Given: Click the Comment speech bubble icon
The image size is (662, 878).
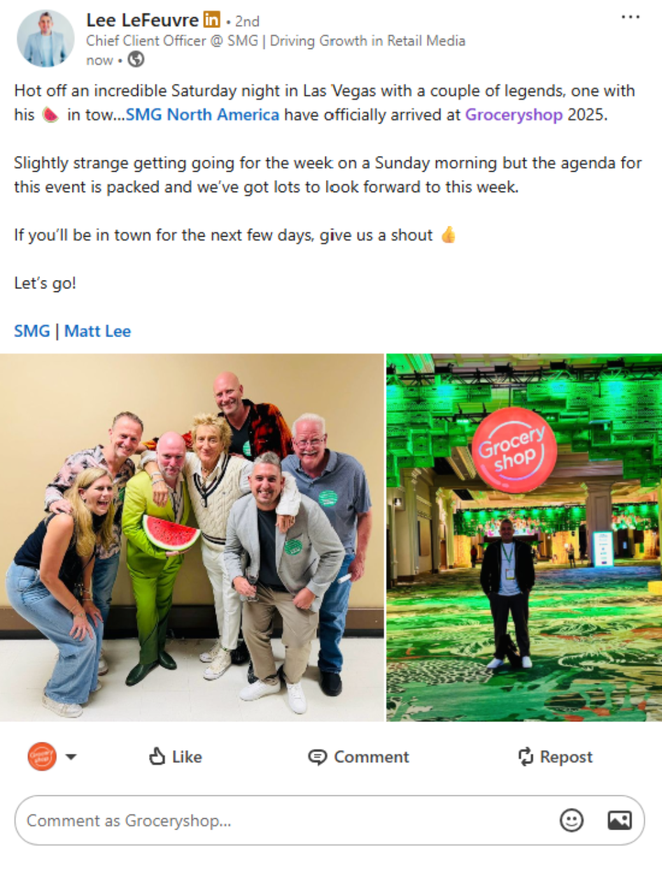Looking at the screenshot, I should click(x=317, y=756).
